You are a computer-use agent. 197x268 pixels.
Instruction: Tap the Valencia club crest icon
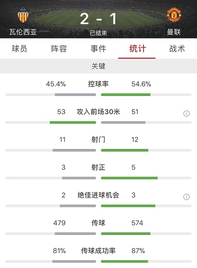23,15
